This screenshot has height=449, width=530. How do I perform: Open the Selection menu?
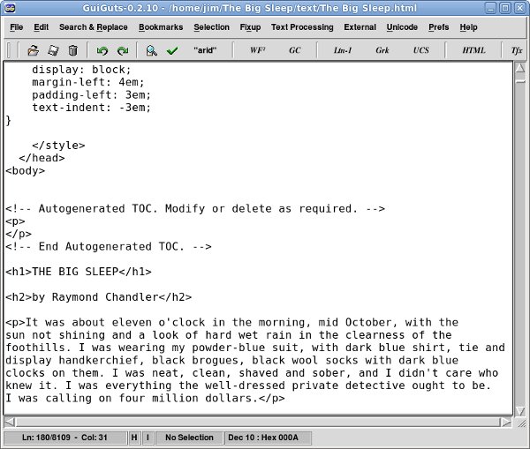pyautogui.click(x=212, y=27)
